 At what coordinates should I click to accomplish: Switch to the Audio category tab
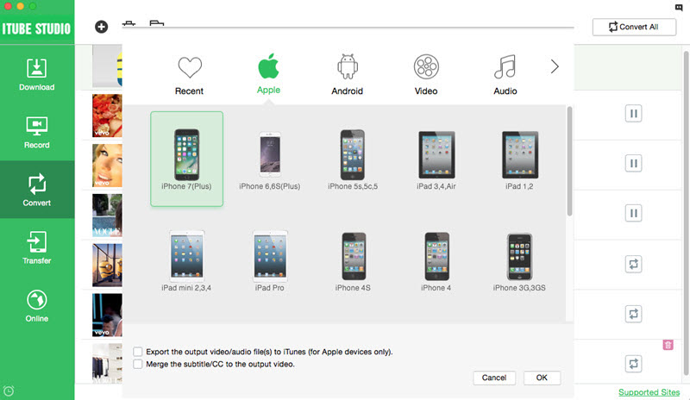505,75
